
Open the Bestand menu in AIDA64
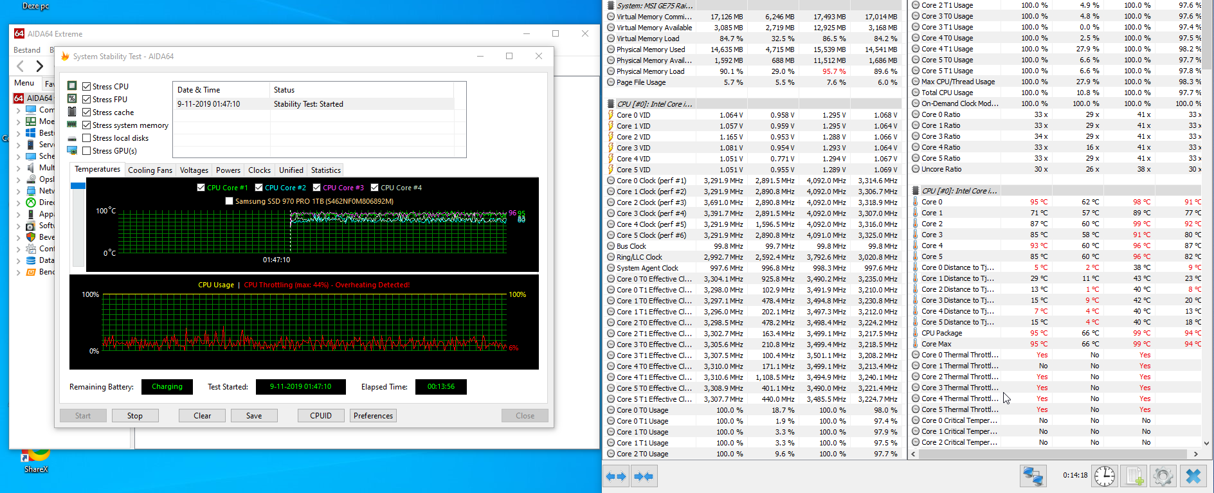click(27, 50)
